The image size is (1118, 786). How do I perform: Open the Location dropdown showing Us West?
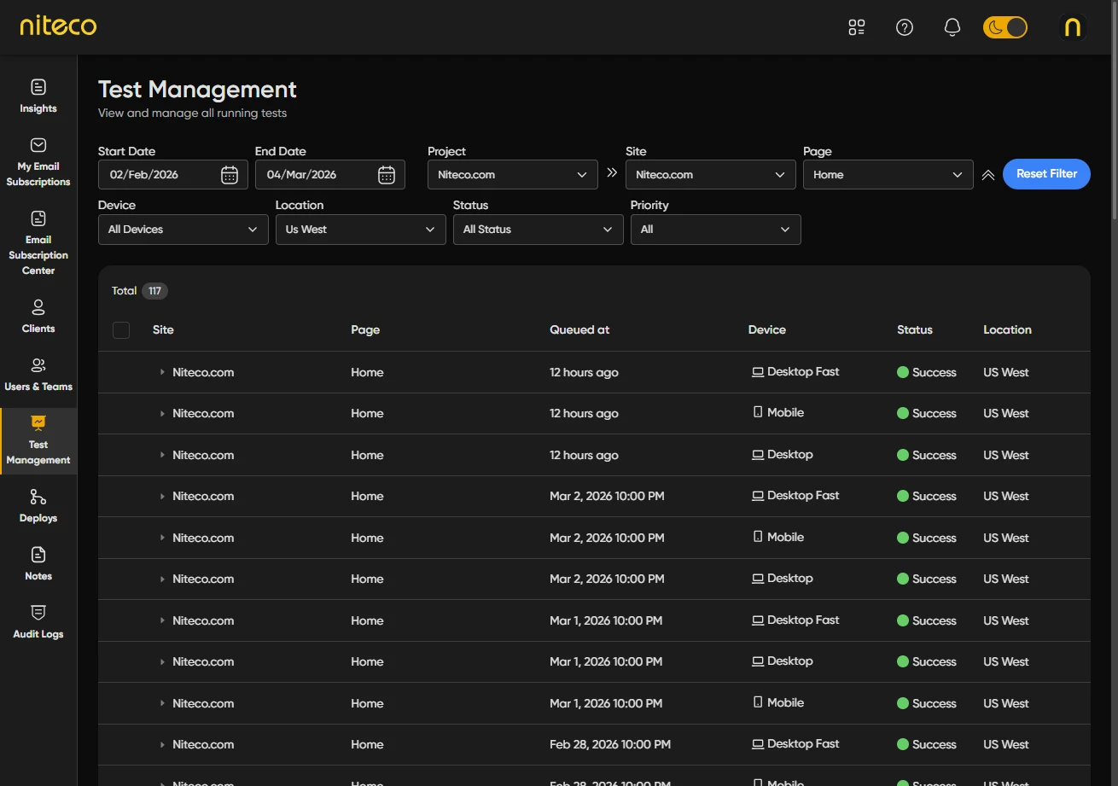tap(360, 230)
